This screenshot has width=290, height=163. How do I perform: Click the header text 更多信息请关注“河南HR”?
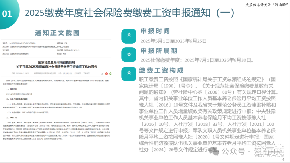pos(267,5)
